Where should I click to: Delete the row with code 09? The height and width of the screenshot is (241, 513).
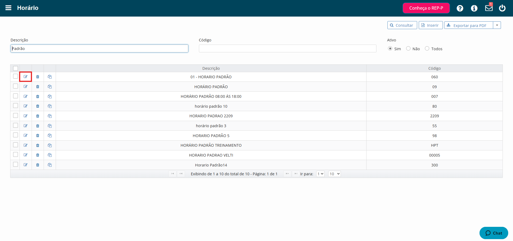point(38,87)
